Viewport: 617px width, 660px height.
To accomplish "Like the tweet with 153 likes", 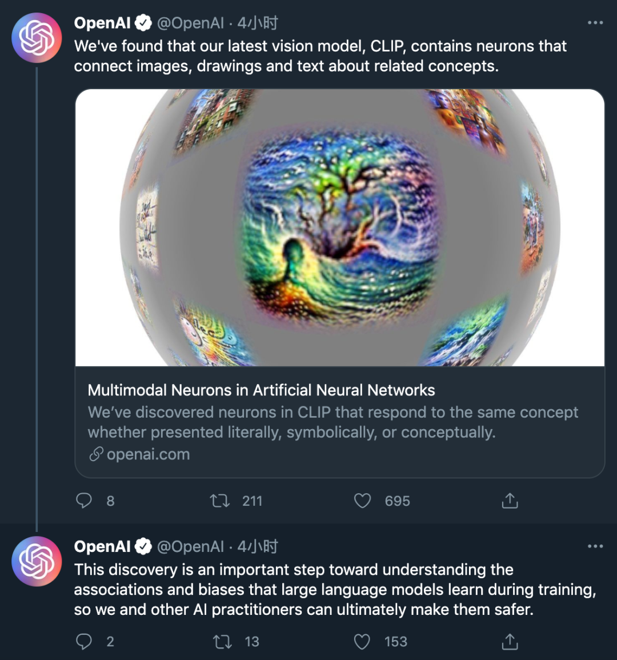I will [362, 642].
